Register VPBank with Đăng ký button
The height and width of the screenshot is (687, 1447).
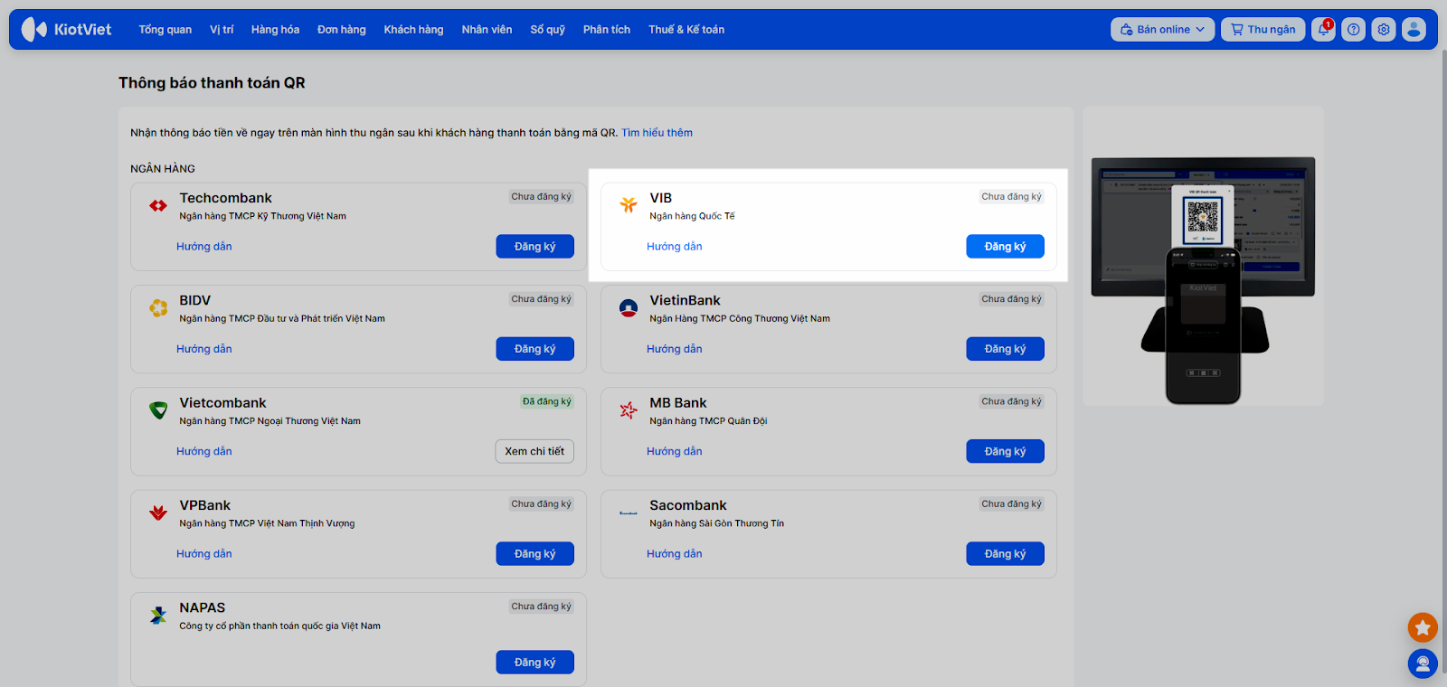(534, 554)
